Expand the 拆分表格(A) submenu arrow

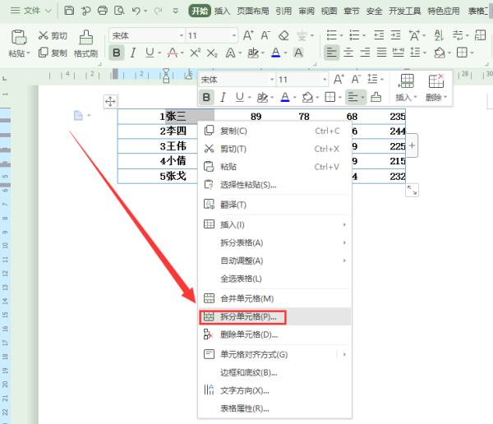344,242
